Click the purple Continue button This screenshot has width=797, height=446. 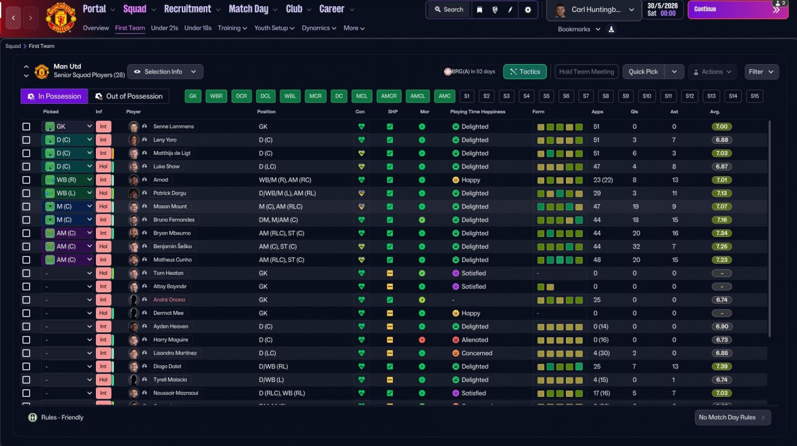[x=738, y=9]
